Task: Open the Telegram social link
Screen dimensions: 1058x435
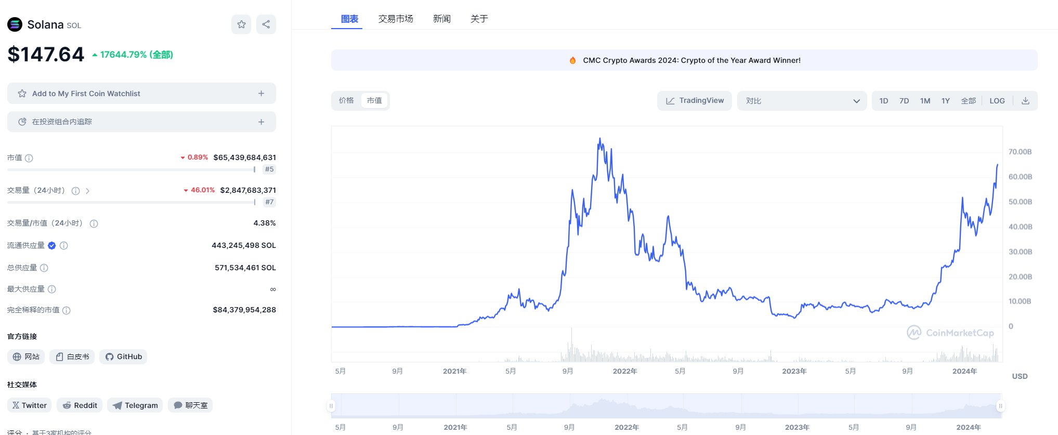Action: point(135,405)
